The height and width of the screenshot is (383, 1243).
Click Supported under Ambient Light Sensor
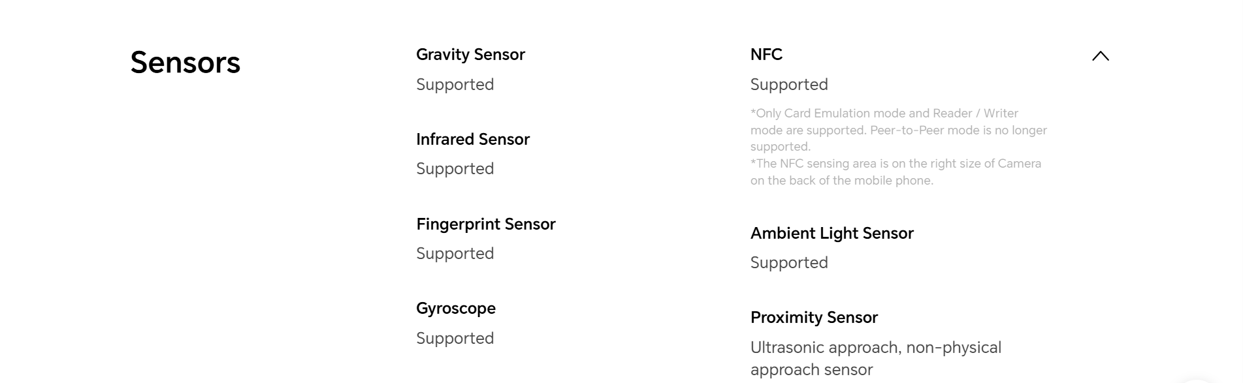coord(788,263)
